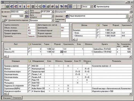Toggle checkbox in Блок detail row

[98, 33]
